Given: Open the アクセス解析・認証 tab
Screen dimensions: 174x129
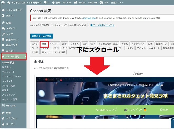Looking at the screenshot, I should click(108, 44).
